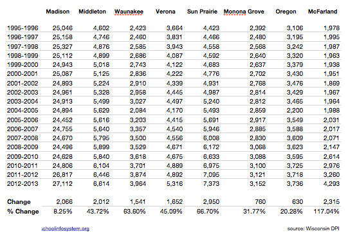Click the source: Wisconsin DPI text

pos(313,228)
